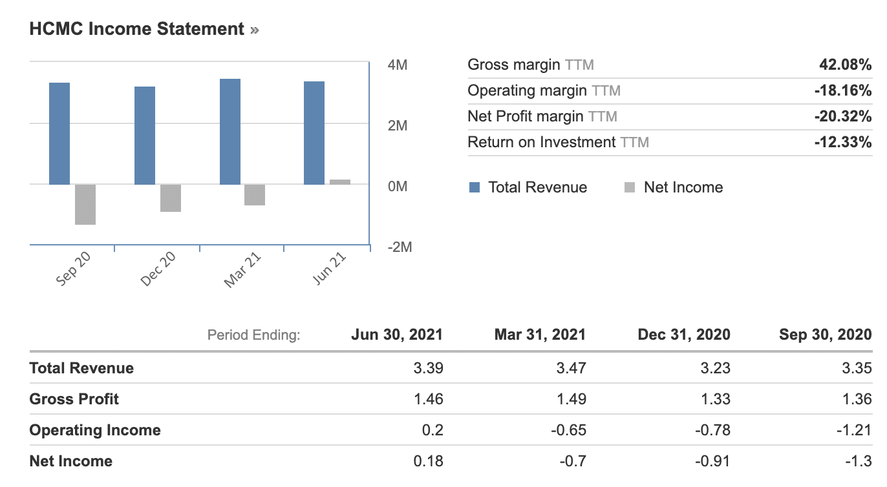The image size is (887, 487).
Task: Click Total Revenue value 3.35
Action: [857, 368]
